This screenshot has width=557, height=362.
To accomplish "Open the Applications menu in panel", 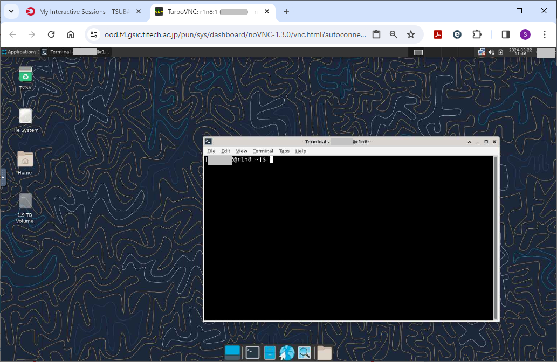I will 19,52.
